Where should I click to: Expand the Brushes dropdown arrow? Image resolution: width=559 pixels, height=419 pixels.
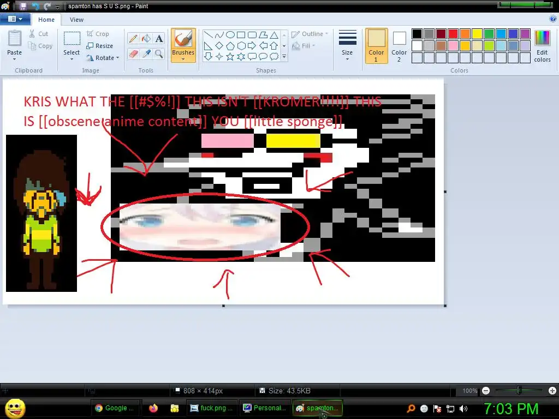183,59
